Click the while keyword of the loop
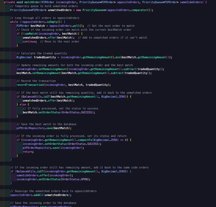This screenshot has width=216, height=207. (14, 22)
